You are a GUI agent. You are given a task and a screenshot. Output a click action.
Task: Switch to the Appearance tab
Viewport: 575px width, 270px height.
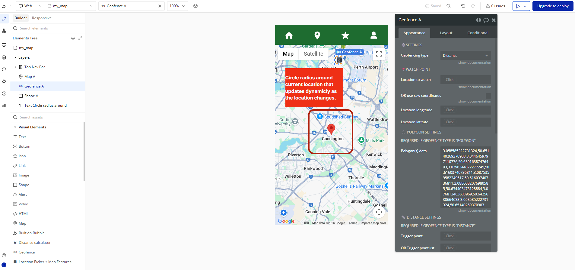click(x=414, y=33)
